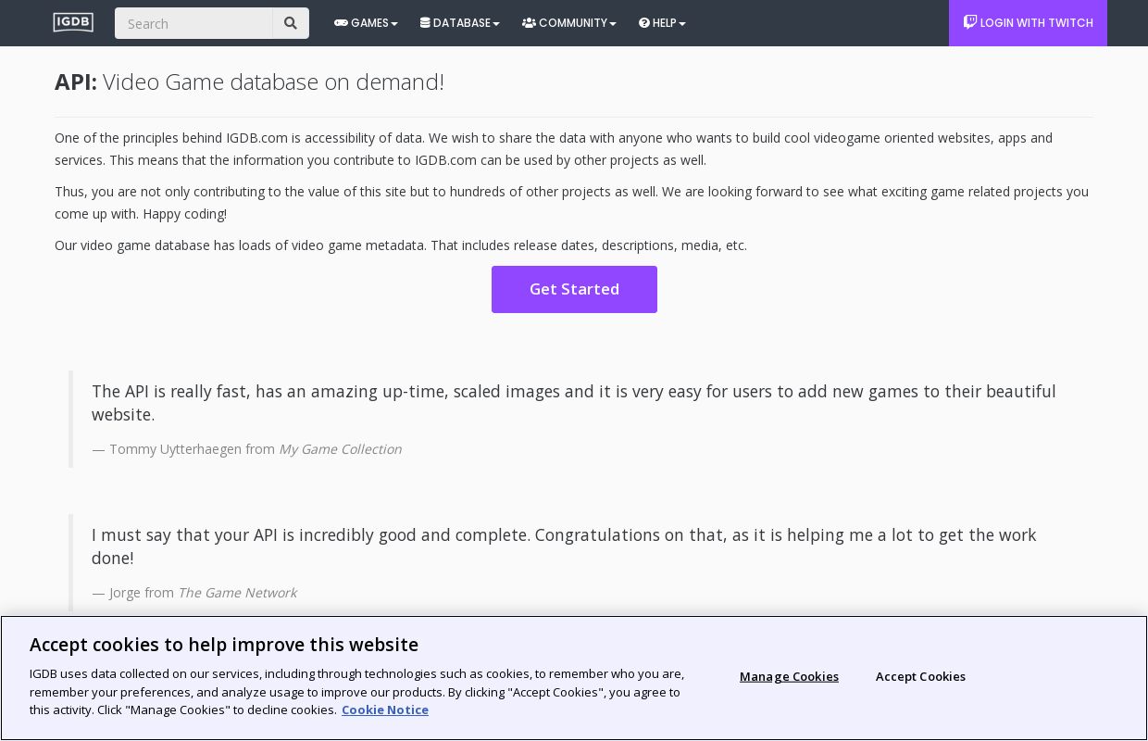
Task: Click Login with Twitch button
Action: [1028, 23]
